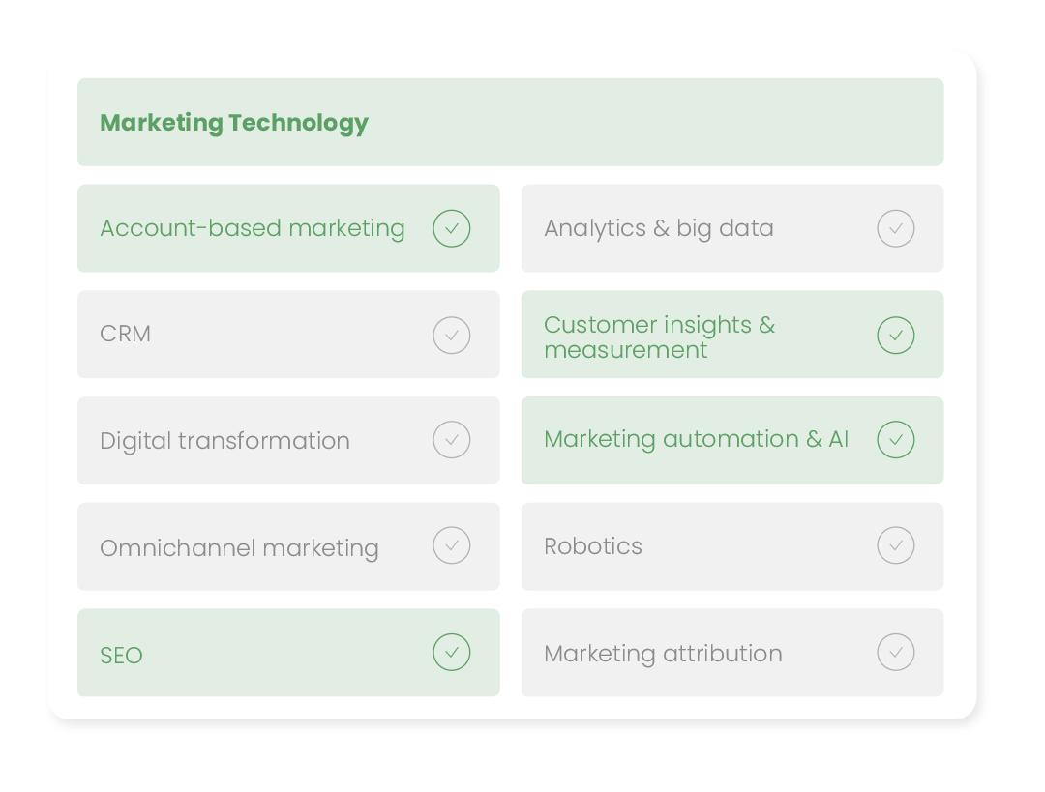Tick the Robotics checkmark circle
The image size is (1045, 792).
click(895, 545)
